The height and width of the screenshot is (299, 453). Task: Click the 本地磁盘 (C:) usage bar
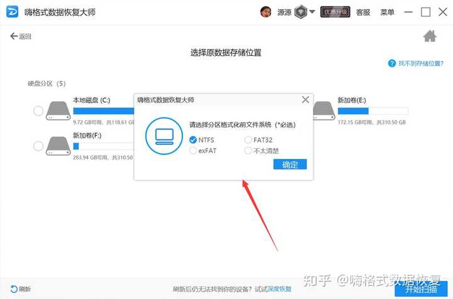[x=103, y=111]
